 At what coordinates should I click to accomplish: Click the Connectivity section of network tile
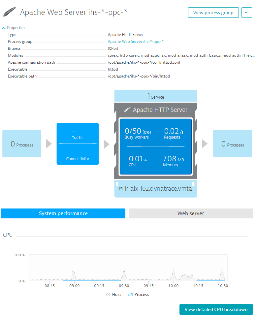78,156
